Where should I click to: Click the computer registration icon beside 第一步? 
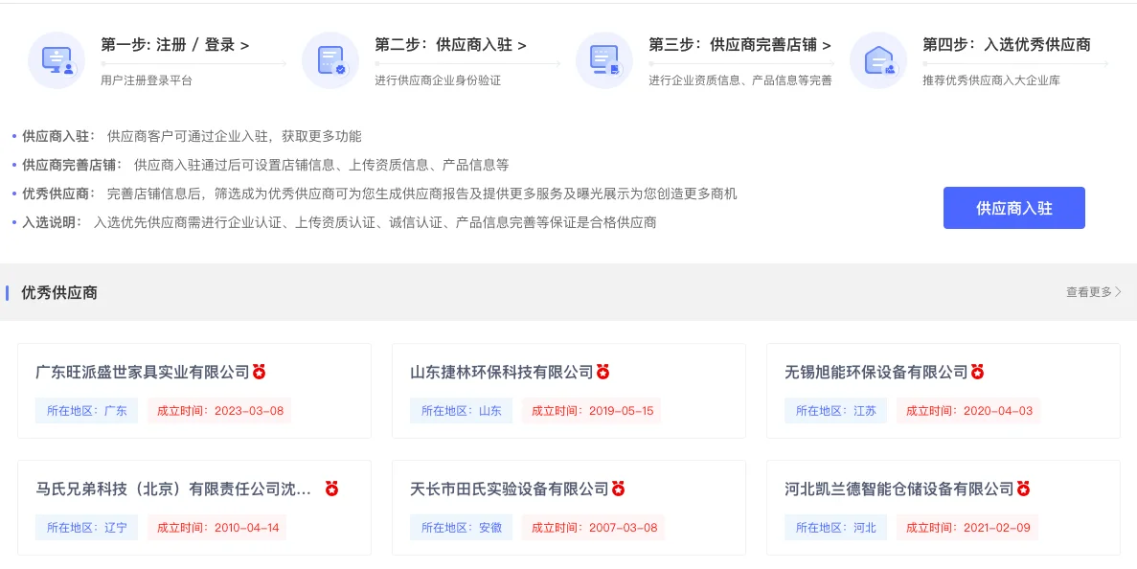coord(57,60)
